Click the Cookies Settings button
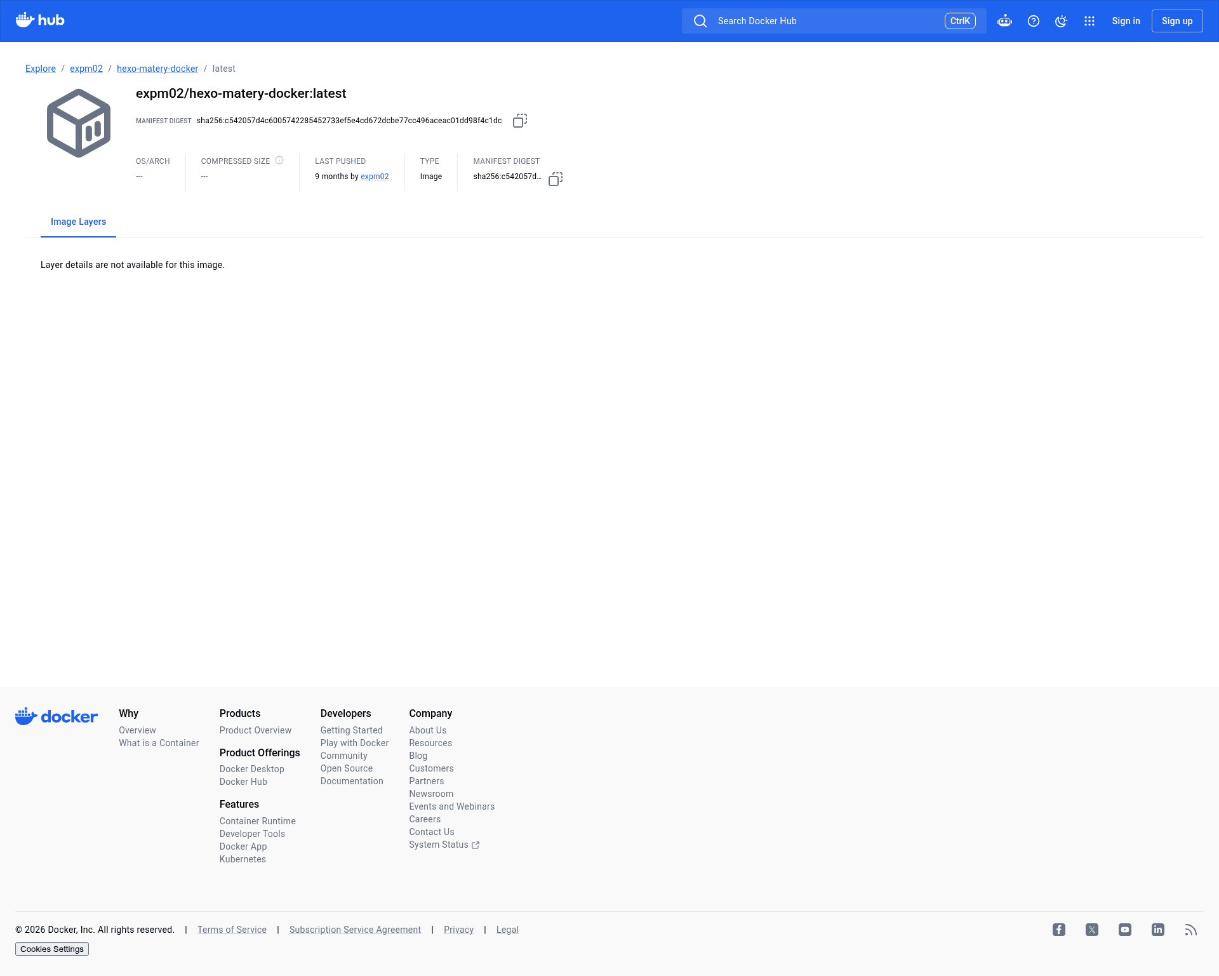Screen dimensions: 1219x976 coord(52,949)
